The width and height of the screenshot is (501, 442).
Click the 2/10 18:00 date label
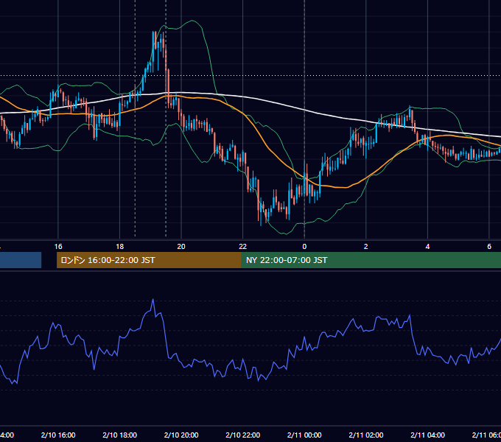pyautogui.click(x=119, y=435)
